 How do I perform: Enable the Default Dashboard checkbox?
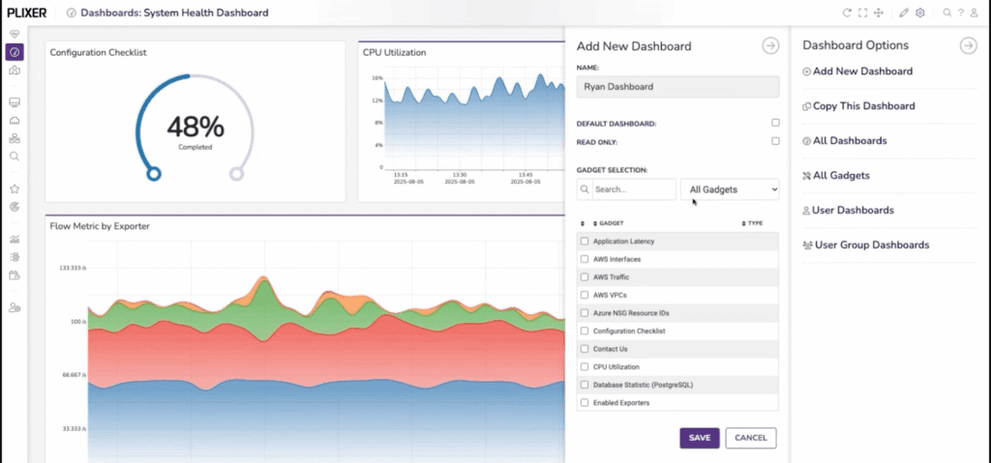pos(775,123)
